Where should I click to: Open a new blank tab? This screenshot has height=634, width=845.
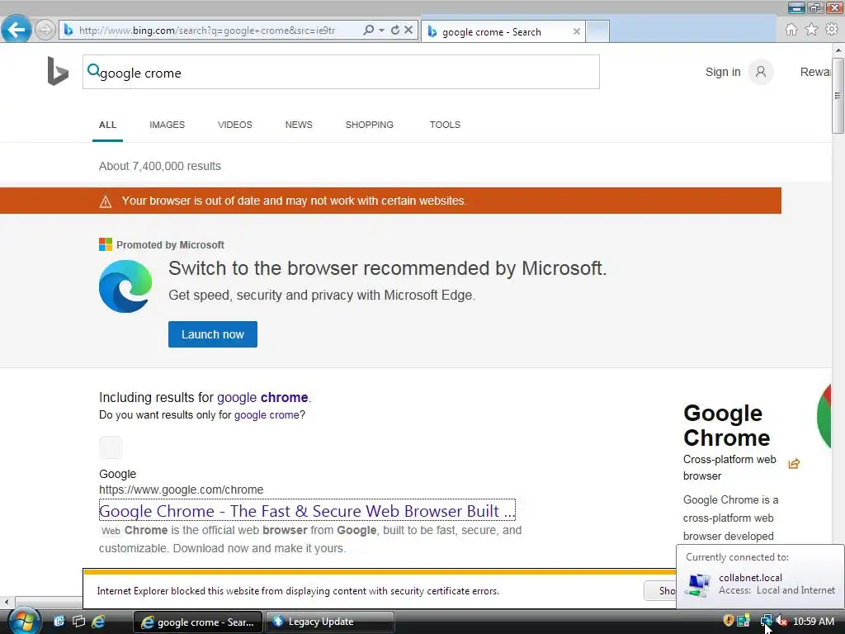pos(597,31)
